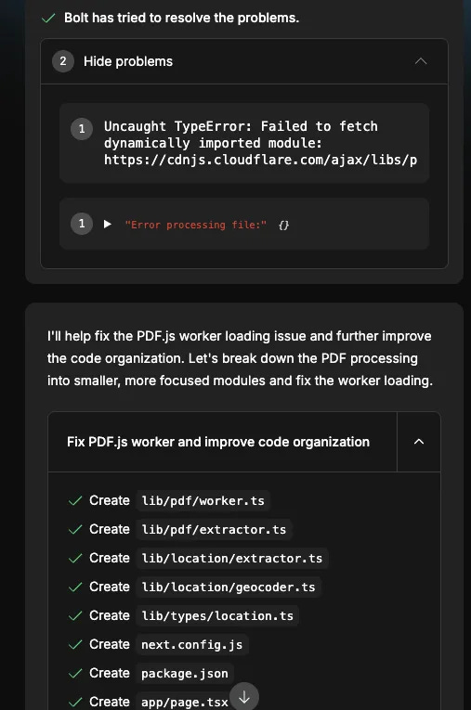Viewport: 471px width, 710px height.
Task: Expand the Error processing file triangle
Action: coord(108,224)
